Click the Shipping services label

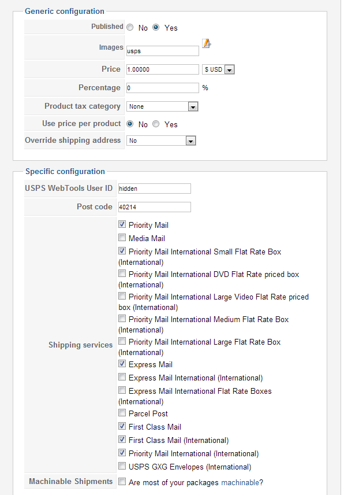pos(80,345)
